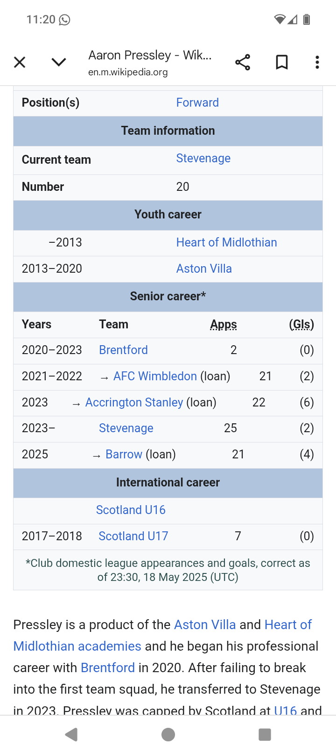
Task: Open Accrington Stanley loan link
Action: pyautogui.click(x=134, y=402)
